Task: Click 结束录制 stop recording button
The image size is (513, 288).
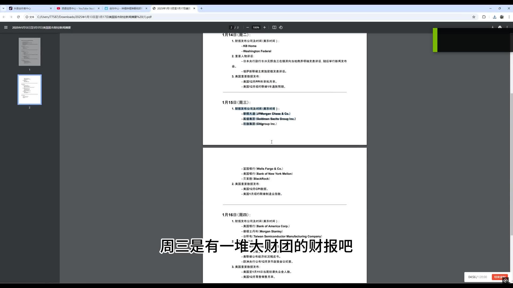Action: tap(500, 277)
